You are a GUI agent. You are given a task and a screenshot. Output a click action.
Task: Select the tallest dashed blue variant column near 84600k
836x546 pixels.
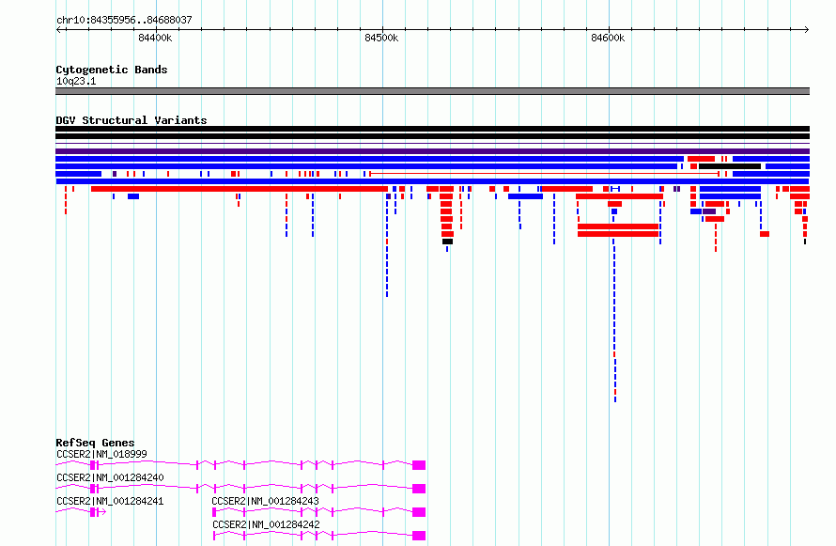614,320
